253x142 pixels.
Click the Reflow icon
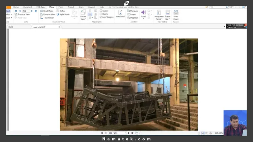[x=61, y=11]
